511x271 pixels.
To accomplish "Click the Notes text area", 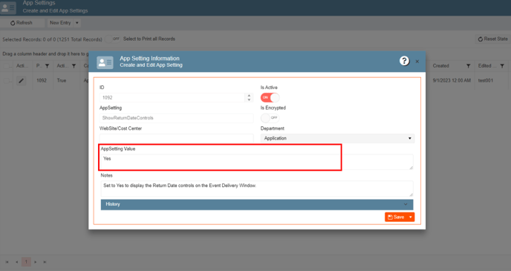I will click(257, 189).
